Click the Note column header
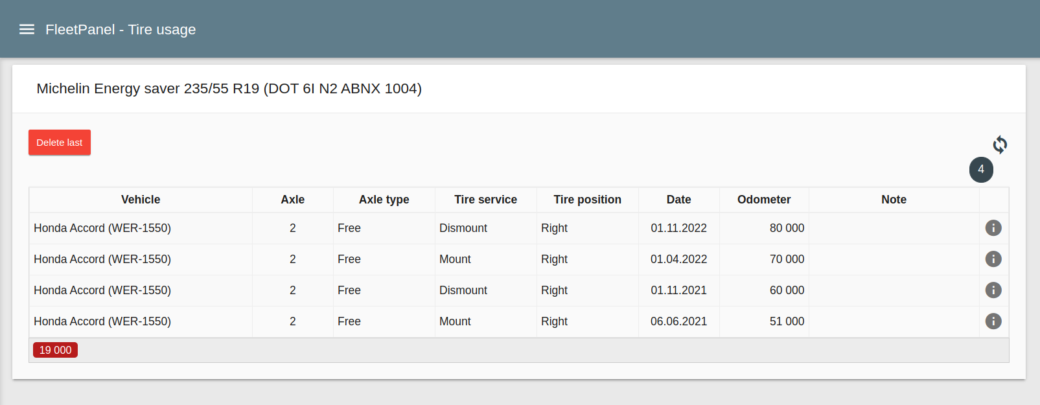1040x405 pixels. tap(894, 200)
